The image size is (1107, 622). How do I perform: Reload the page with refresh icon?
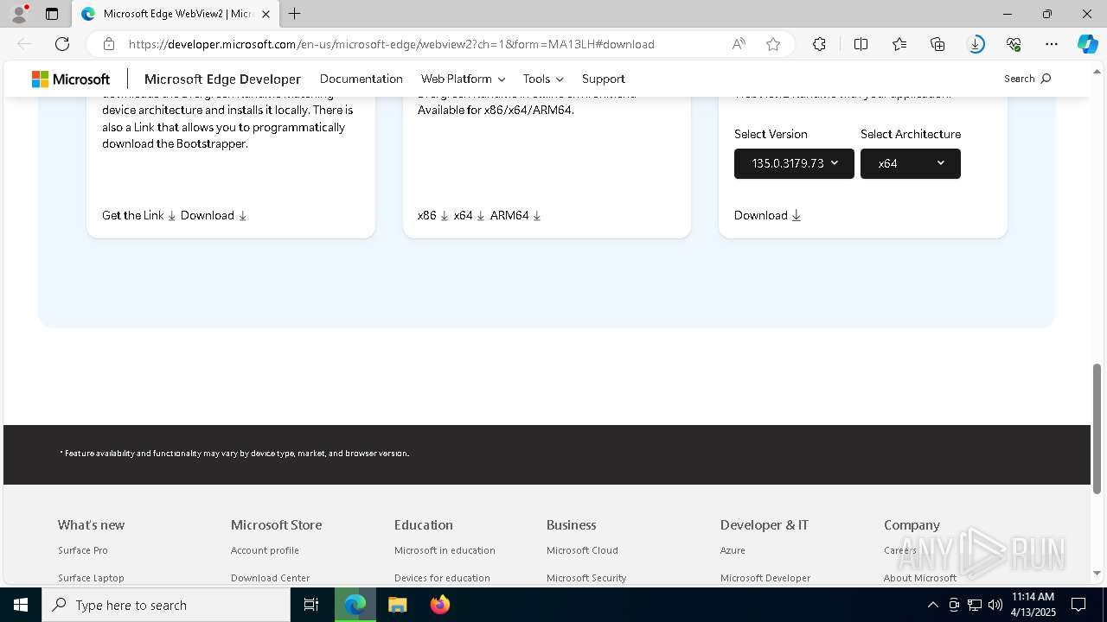(x=62, y=44)
